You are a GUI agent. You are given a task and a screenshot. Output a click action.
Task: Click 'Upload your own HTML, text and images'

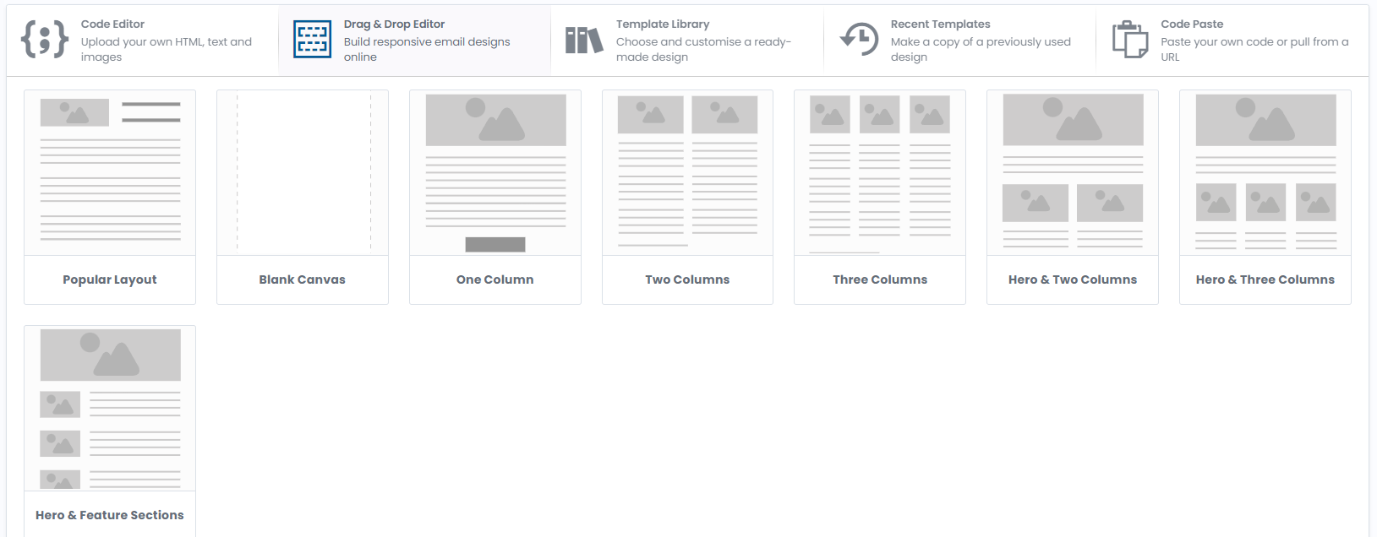(x=167, y=49)
